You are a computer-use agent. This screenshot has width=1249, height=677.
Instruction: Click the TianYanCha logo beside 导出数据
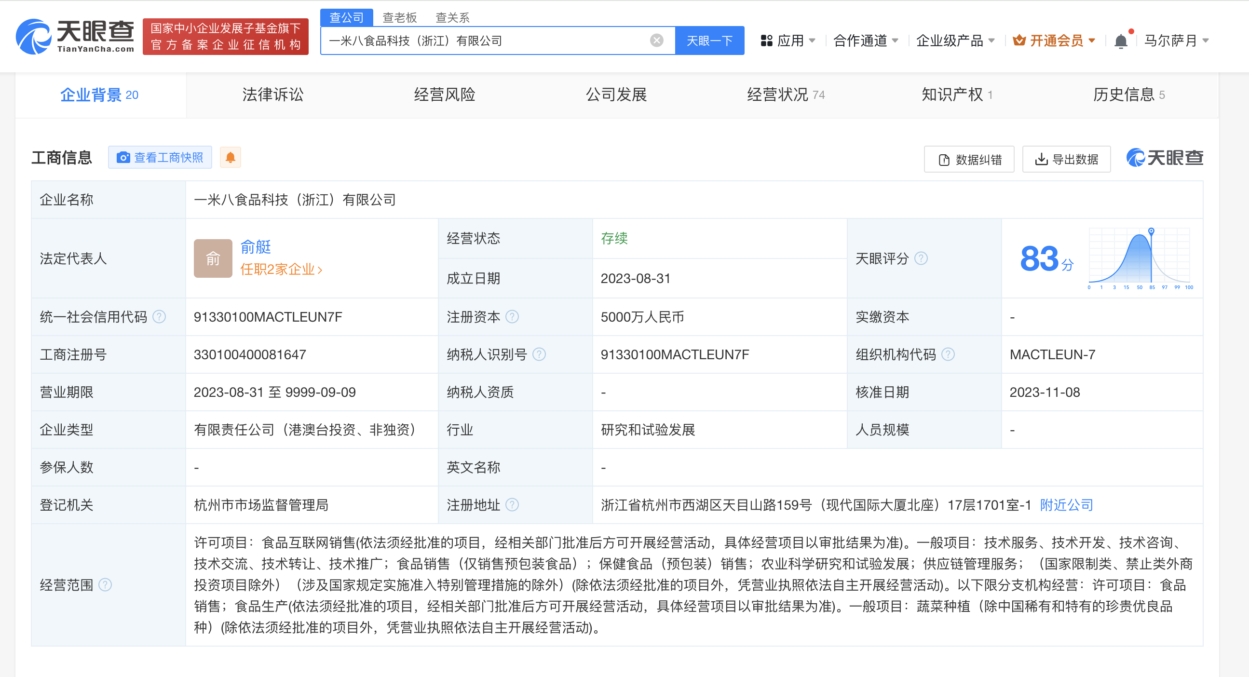click(1165, 158)
